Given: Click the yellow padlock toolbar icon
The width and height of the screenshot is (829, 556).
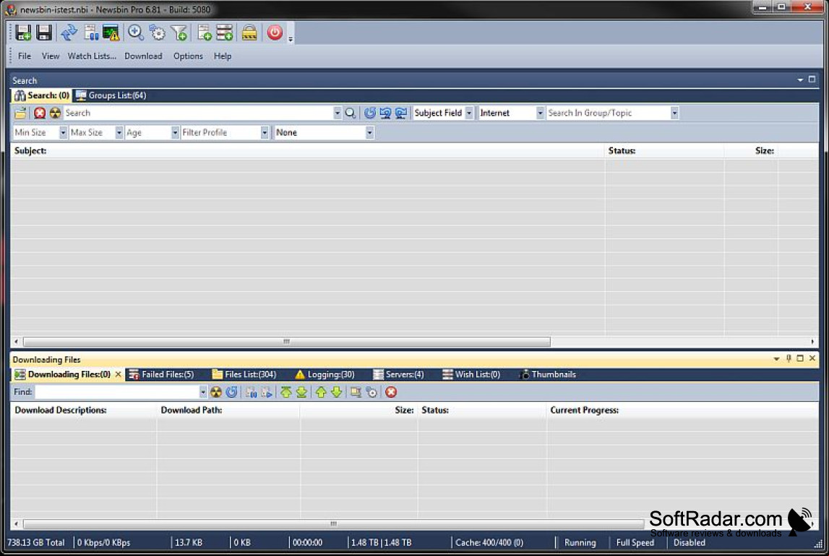Looking at the screenshot, I should [x=249, y=33].
